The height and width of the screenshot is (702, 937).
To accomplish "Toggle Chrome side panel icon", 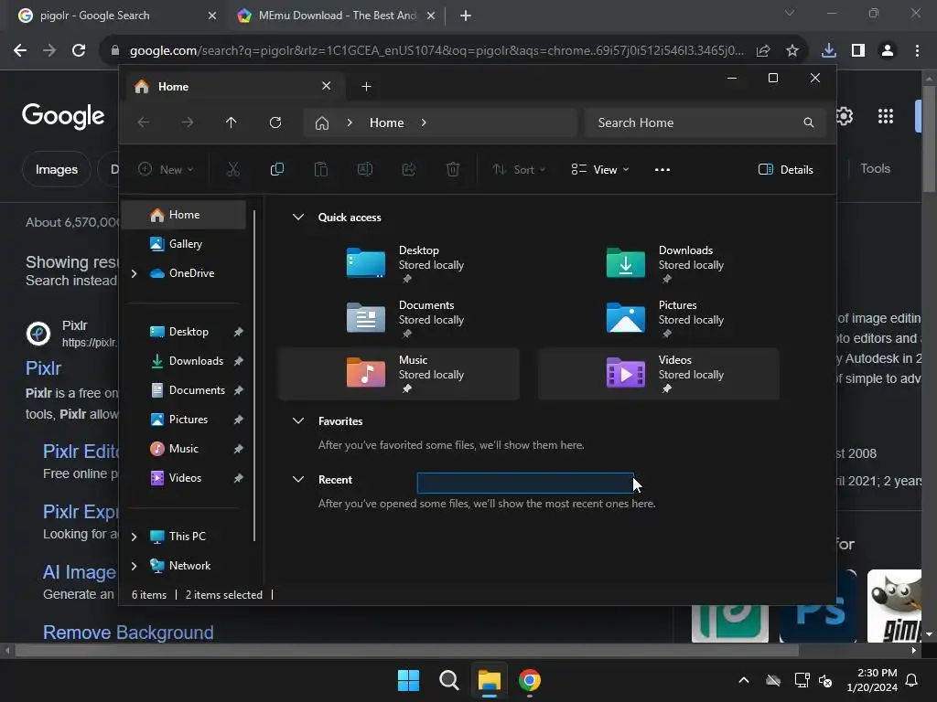I will click(x=858, y=51).
